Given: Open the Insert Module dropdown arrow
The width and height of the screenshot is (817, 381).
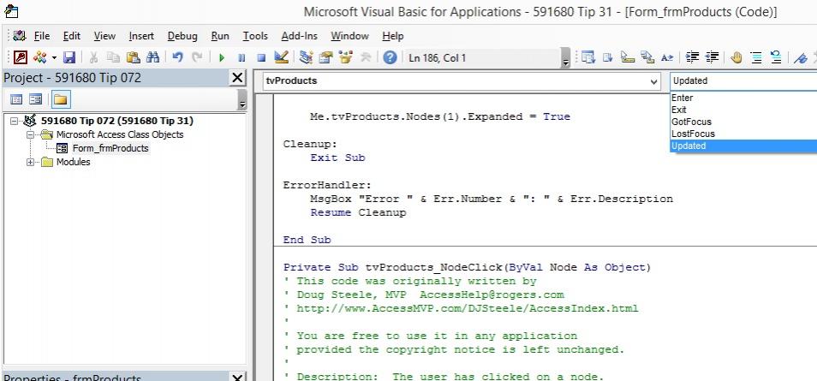Looking at the screenshot, I should point(54,57).
